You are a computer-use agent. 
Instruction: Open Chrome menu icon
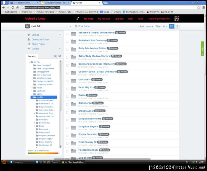point(204,8)
